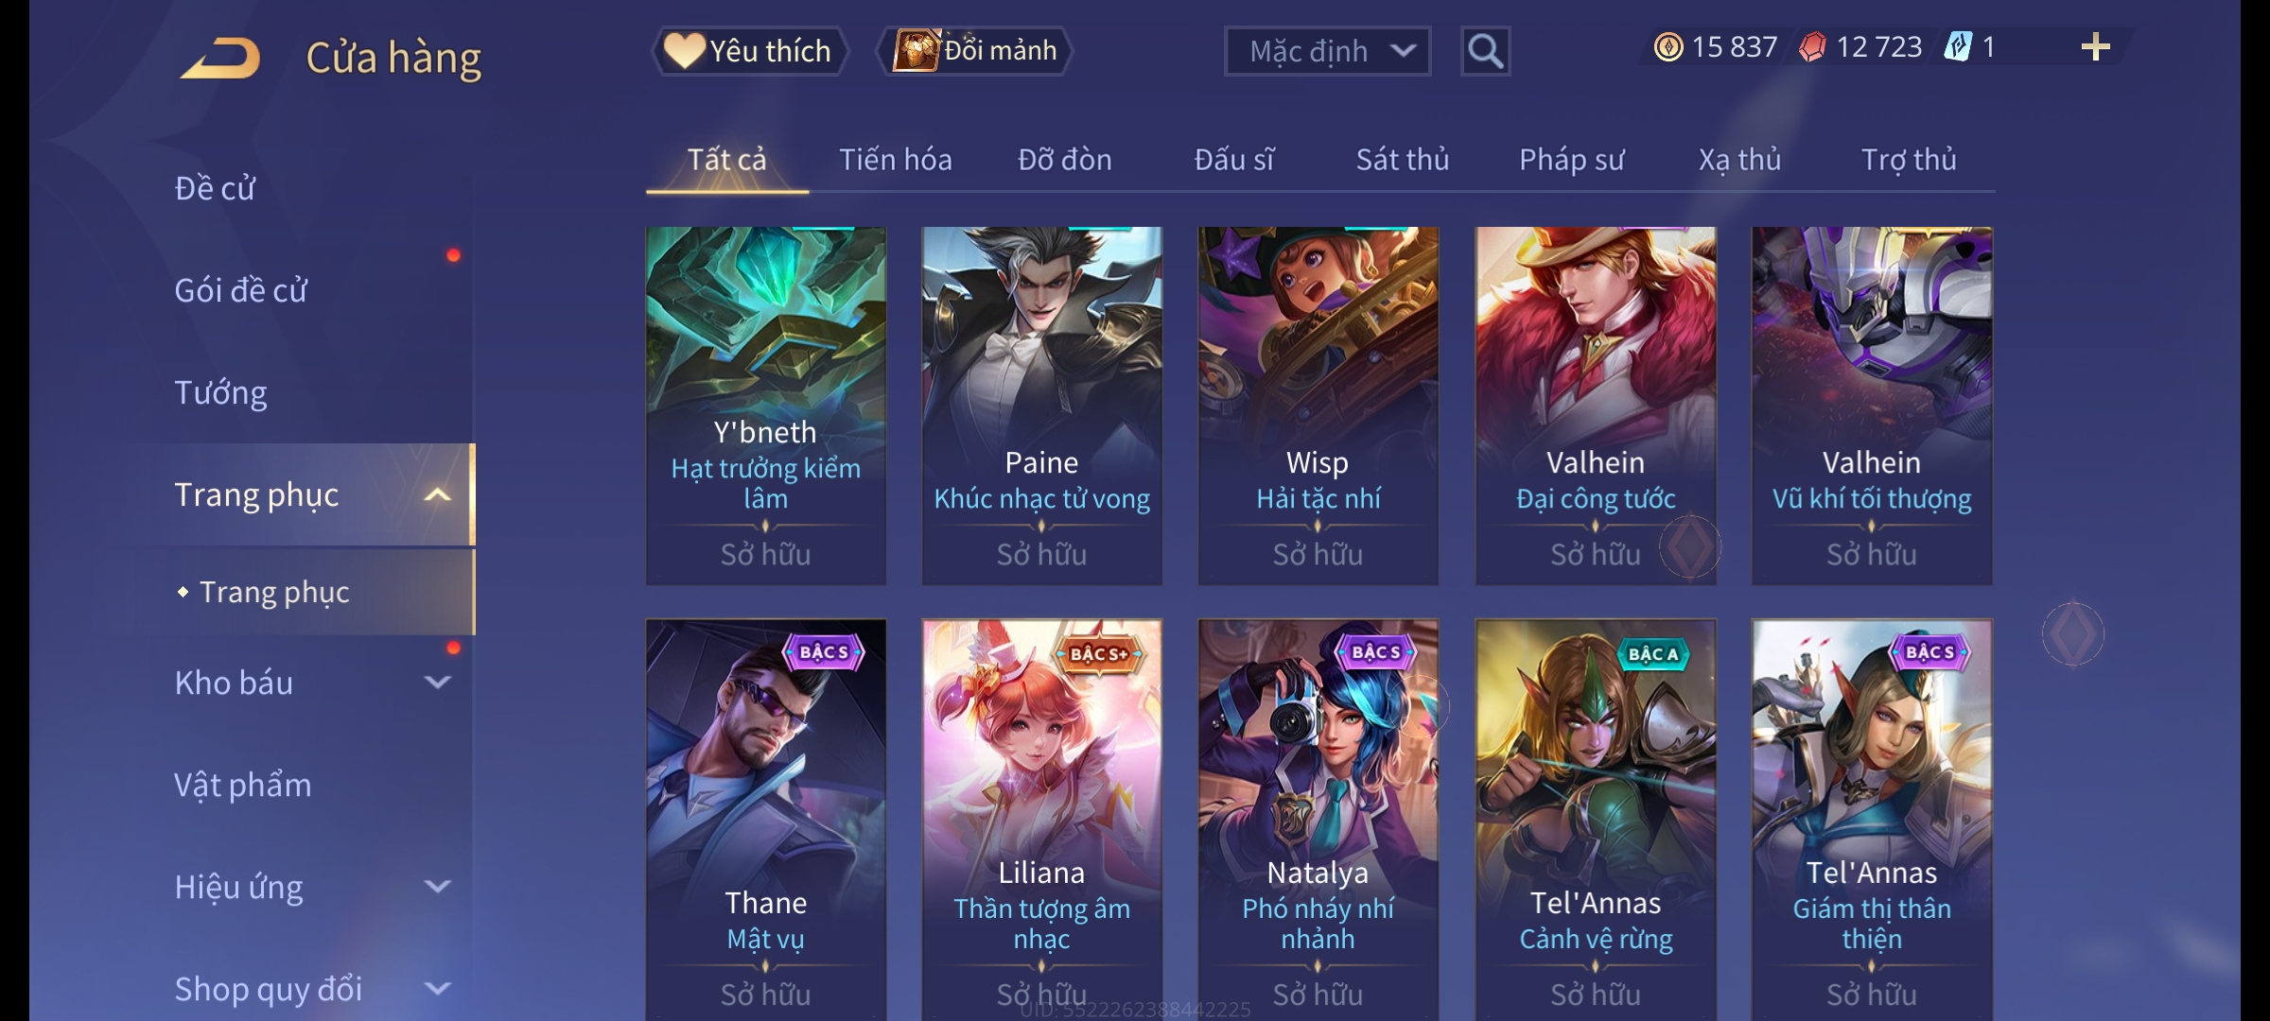Open Gói đề cử menu item
Image resolution: width=2270 pixels, height=1021 pixels.
pos(240,290)
